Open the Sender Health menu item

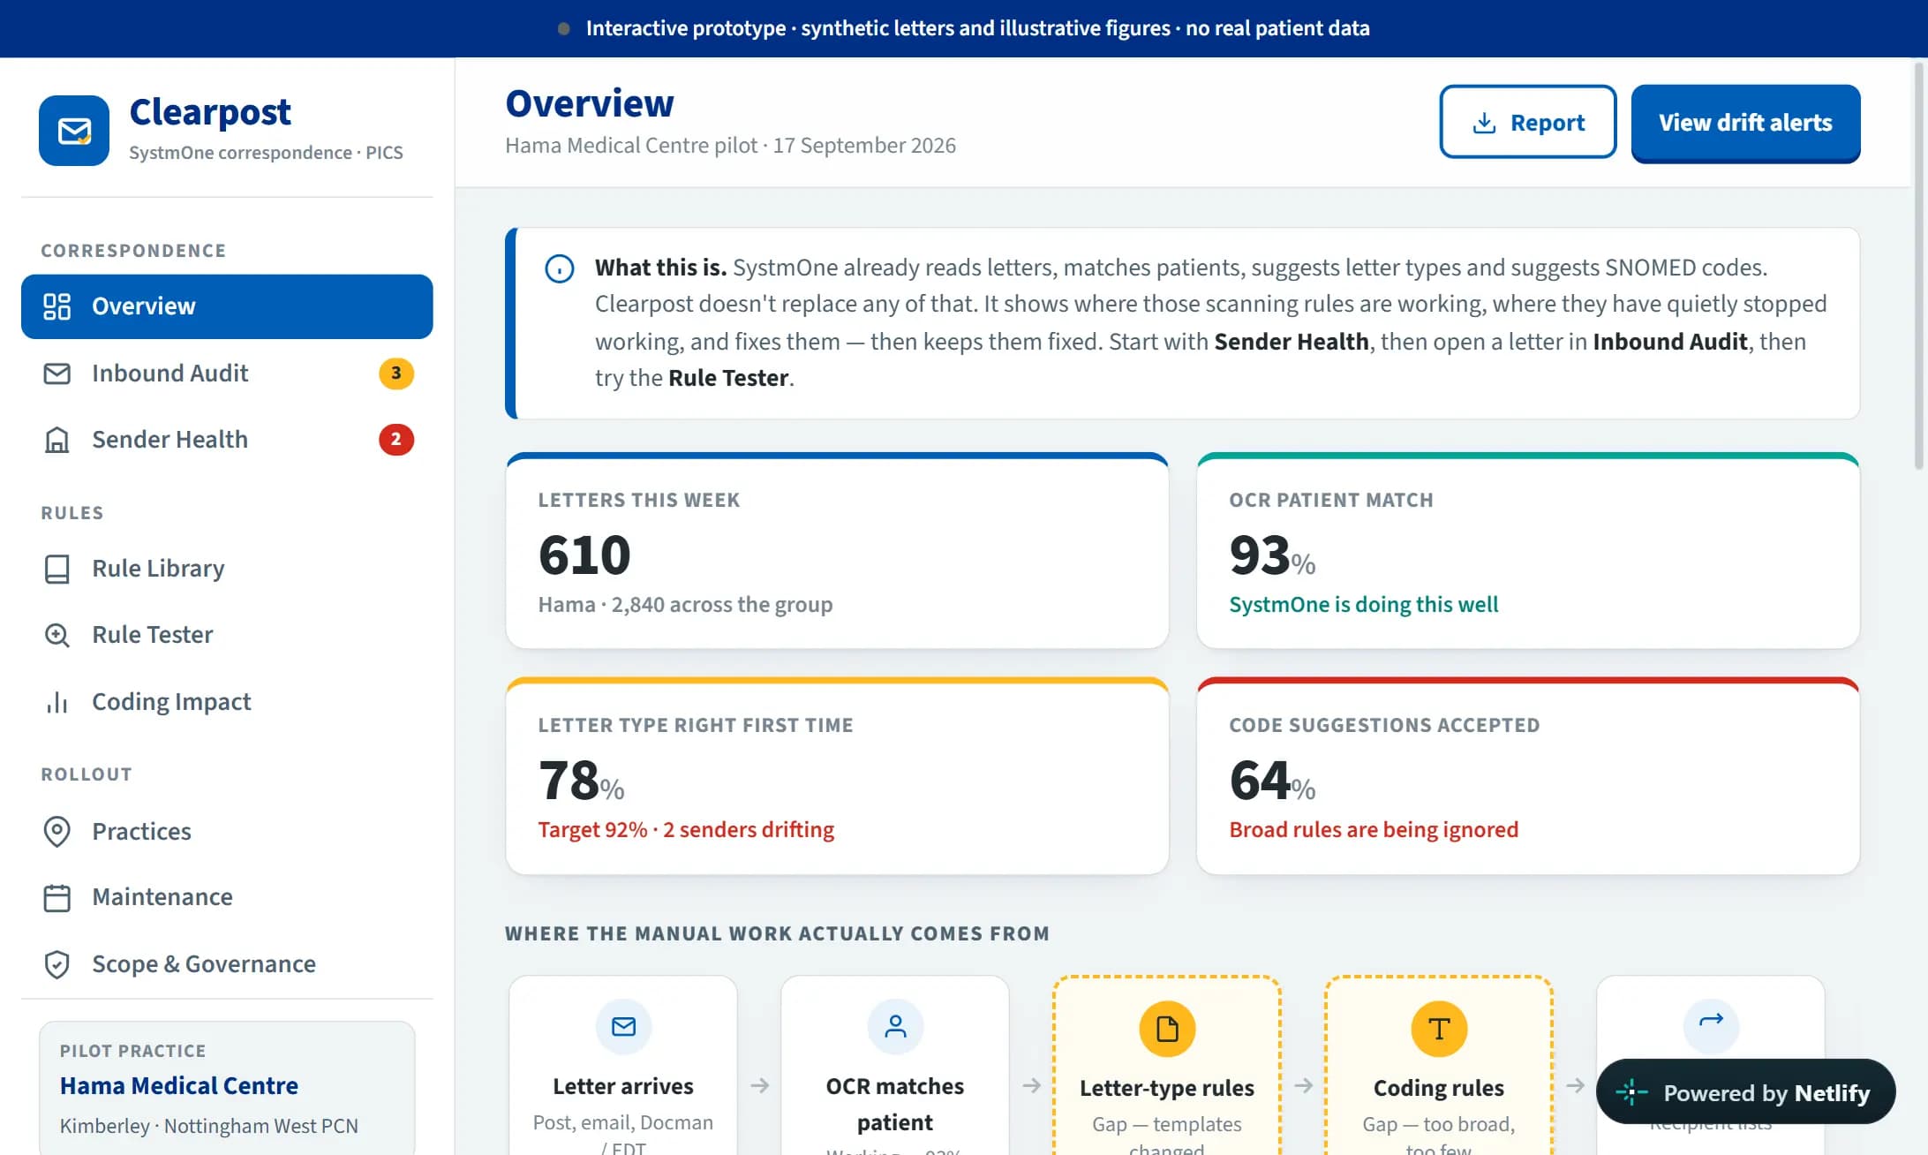click(227, 440)
